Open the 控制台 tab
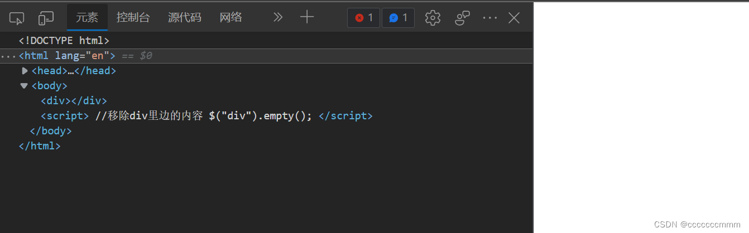The height and width of the screenshot is (233, 749). click(133, 17)
